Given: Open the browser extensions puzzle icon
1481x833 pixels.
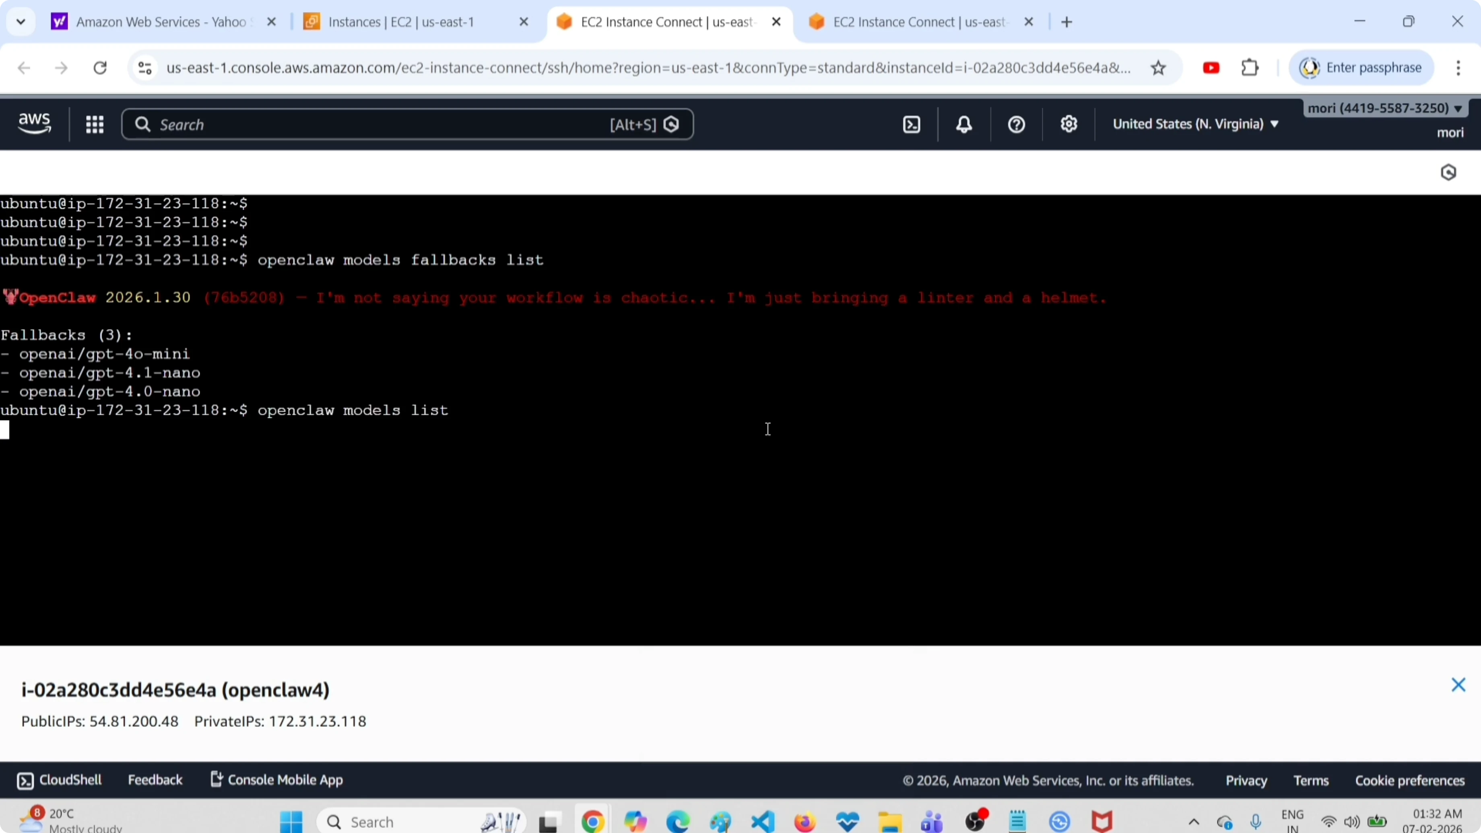Looking at the screenshot, I should 1250,68.
